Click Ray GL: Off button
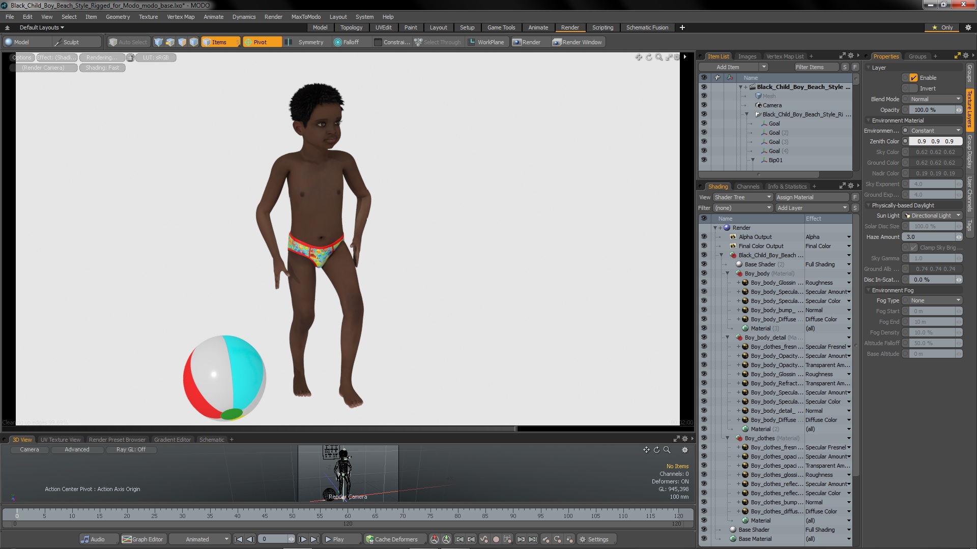This screenshot has height=549, width=977. (131, 450)
